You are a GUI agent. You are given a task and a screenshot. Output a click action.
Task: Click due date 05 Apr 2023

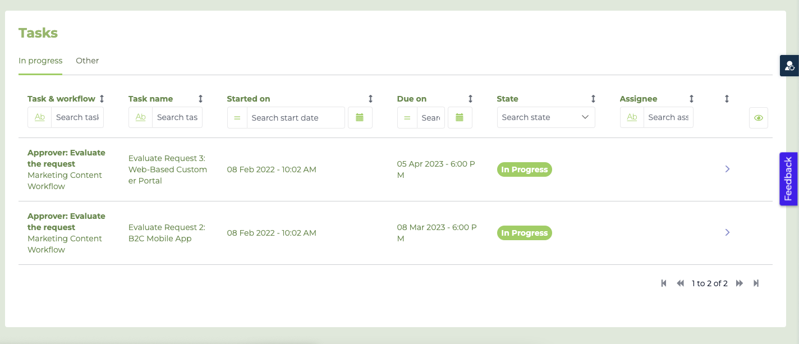click(x=437, y=169)
